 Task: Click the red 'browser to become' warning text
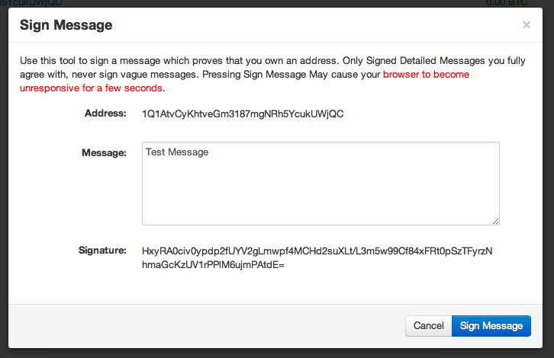tap(426, 75)
